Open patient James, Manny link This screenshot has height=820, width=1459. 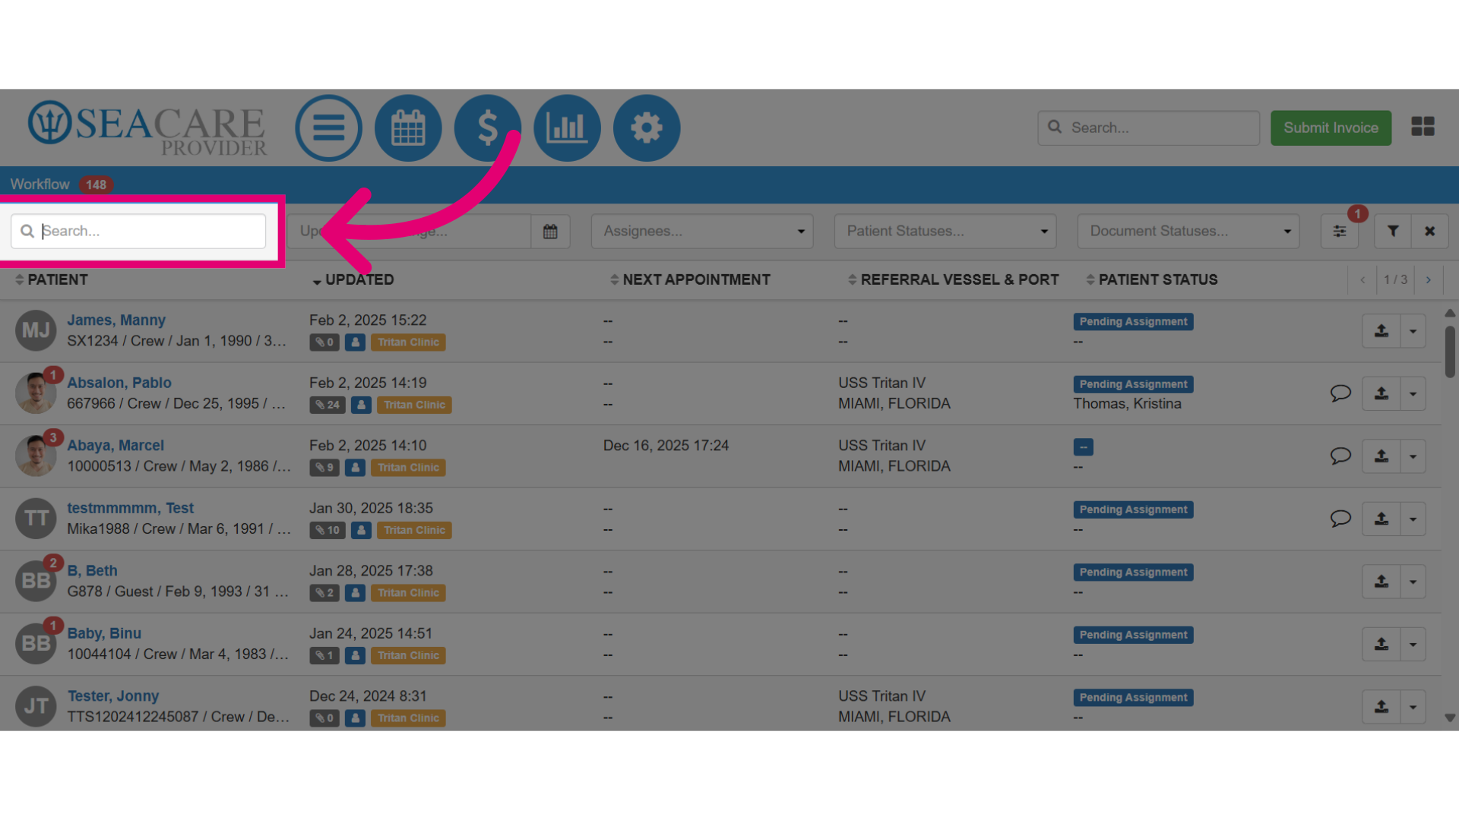[x=116, y=320]
